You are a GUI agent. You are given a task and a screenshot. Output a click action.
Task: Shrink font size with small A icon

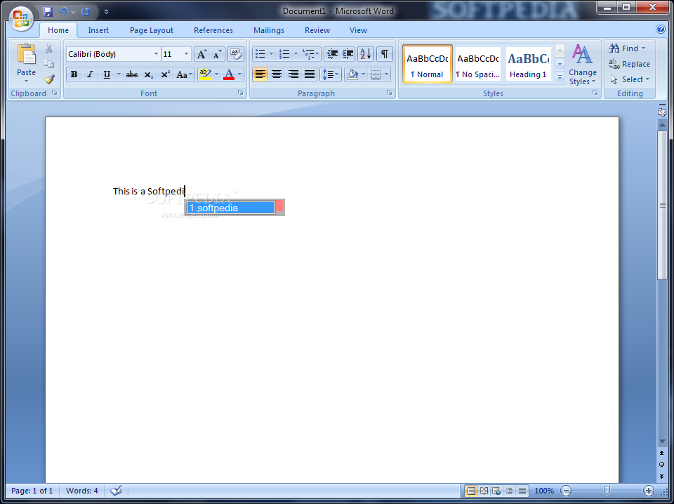point(218,54)
